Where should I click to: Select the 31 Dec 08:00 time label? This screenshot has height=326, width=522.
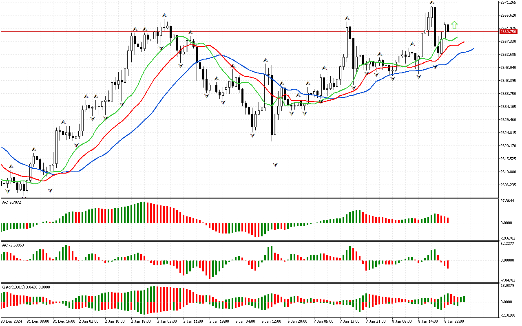[39, 322]
